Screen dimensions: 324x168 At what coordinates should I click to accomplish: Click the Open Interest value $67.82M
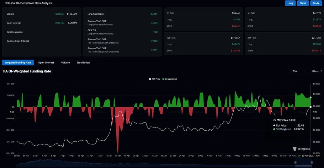[72, 23]
